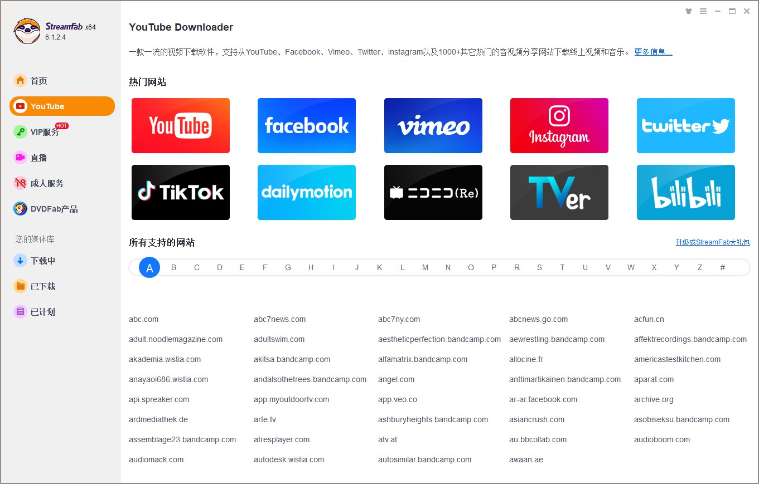Open archive.org in the supported sites list
759x484 pixels.
pos(654,399)
